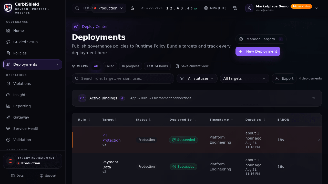Click Manage Targets button
Screen dimensions: 328x184
coord(261,39)
